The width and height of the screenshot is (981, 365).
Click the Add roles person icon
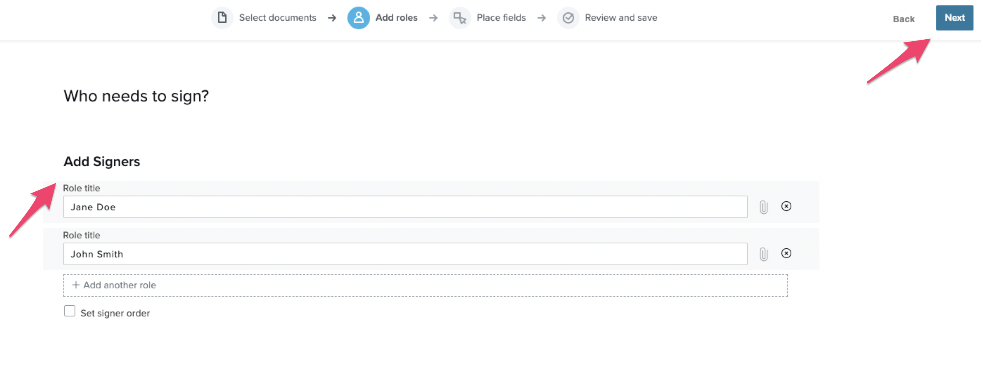(358, 18)
